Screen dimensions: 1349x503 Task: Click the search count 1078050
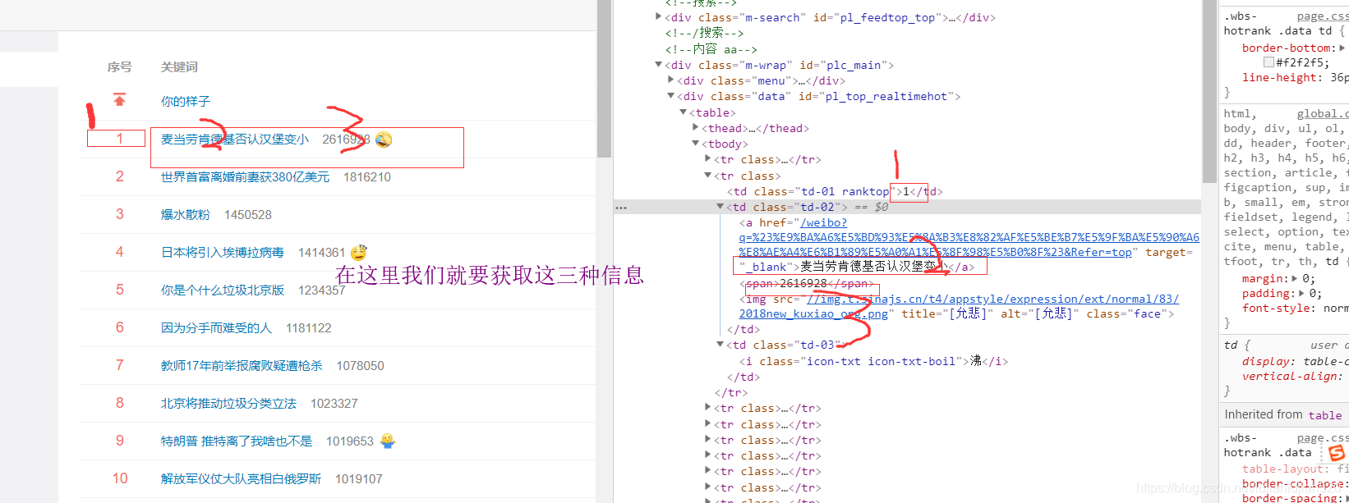(x=360, y=366)
